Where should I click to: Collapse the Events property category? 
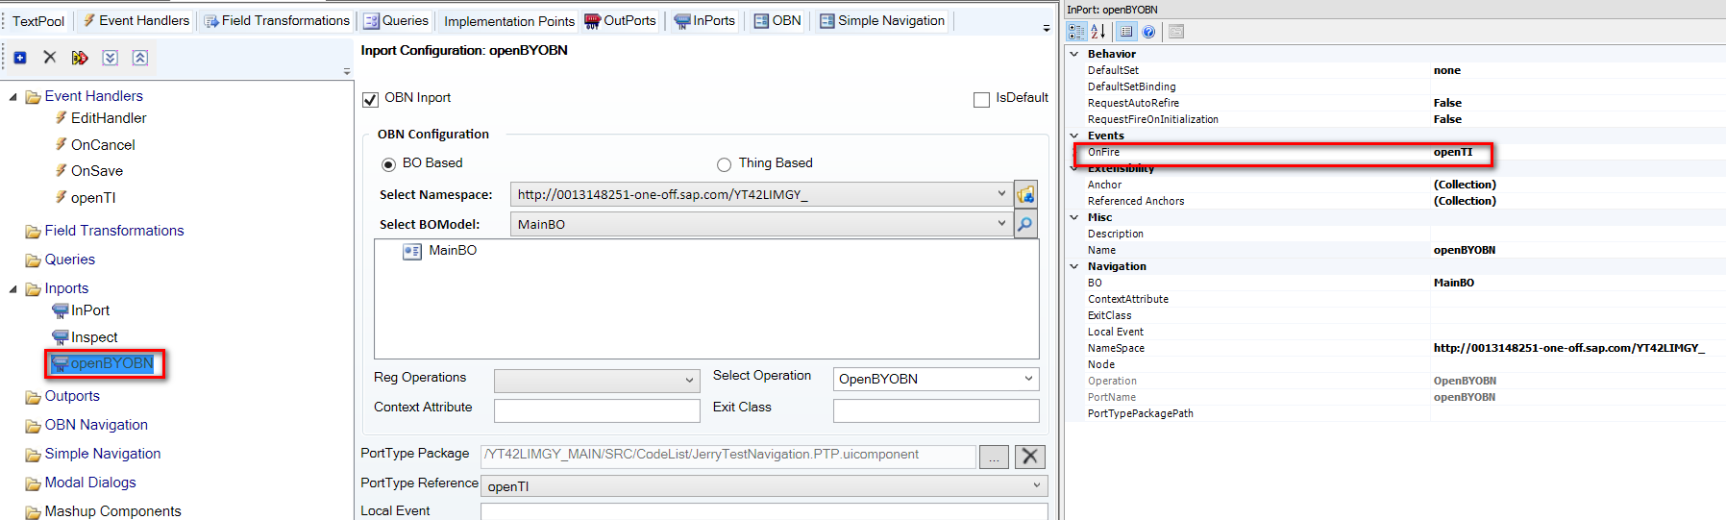tap(1074, 136)
